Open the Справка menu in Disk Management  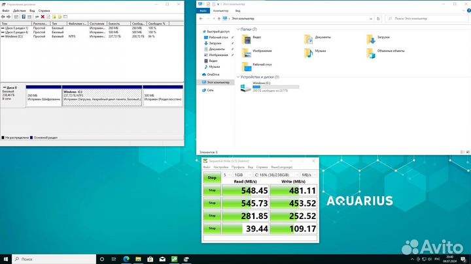click(x=44, y=11)
